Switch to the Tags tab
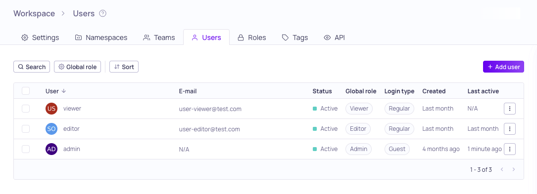The image size is (537, 194). [x=295, y=38]
